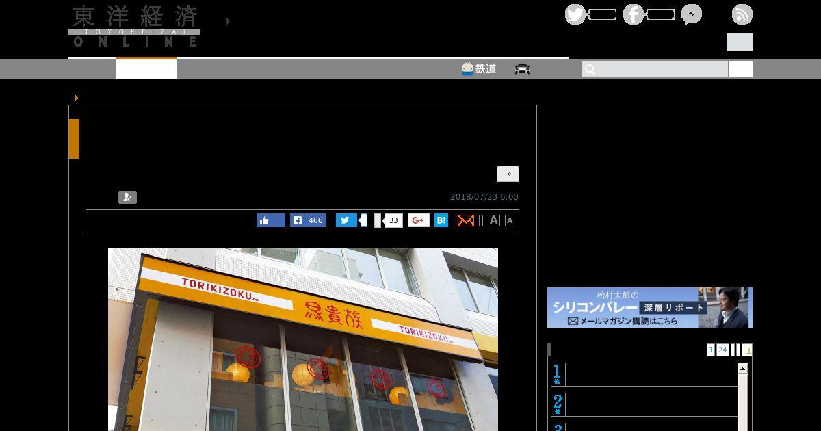
Task: Share on Facebook button showing 466
Action: click(x=308, y=220)
